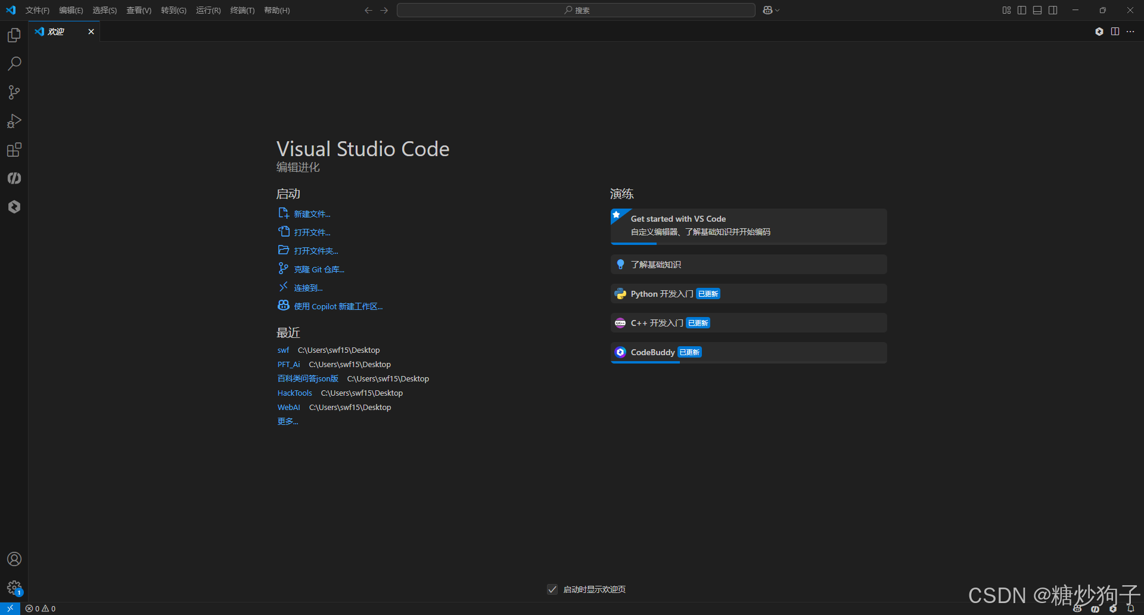
Task: Toggle the 启动时显示欢迎页 checkbox
Action: 552,589
